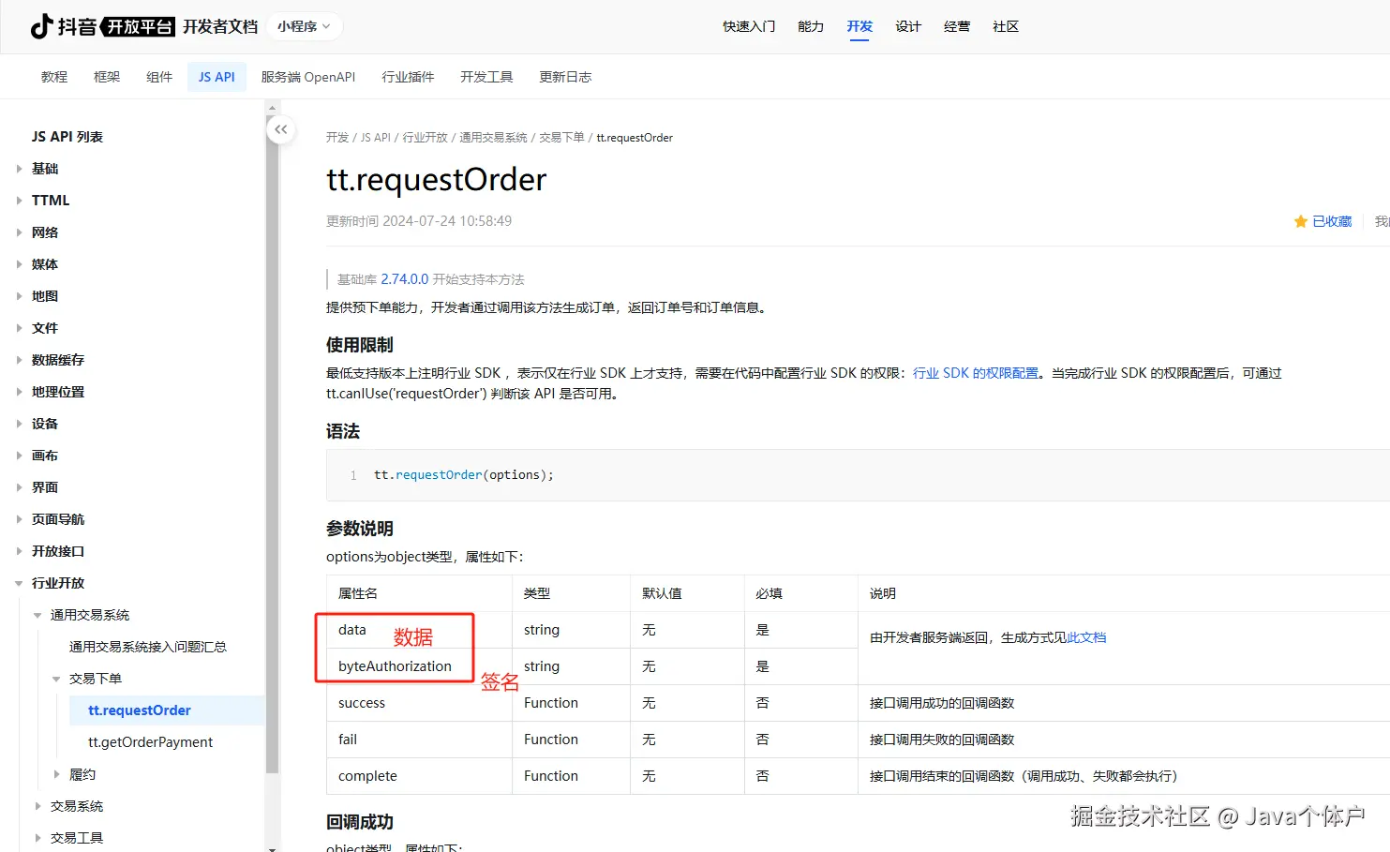Expand the 媒体 tree section
1390x852 pixels.
19,264
